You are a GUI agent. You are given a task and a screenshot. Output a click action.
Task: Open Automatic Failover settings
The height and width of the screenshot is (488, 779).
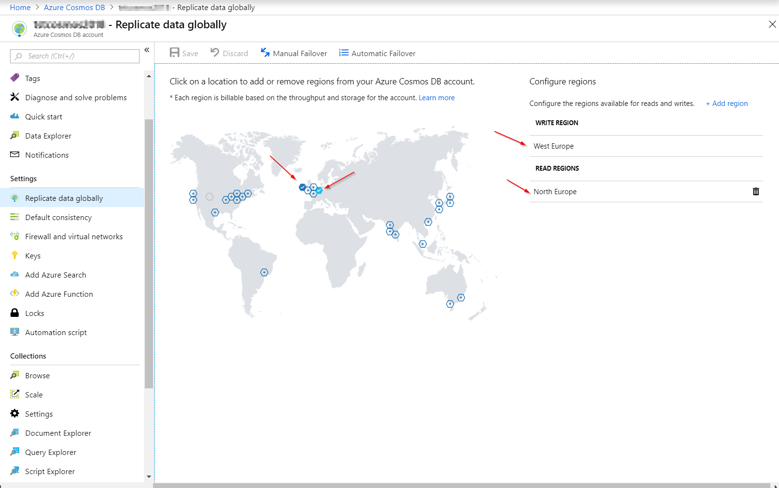[x=377, y=53]
